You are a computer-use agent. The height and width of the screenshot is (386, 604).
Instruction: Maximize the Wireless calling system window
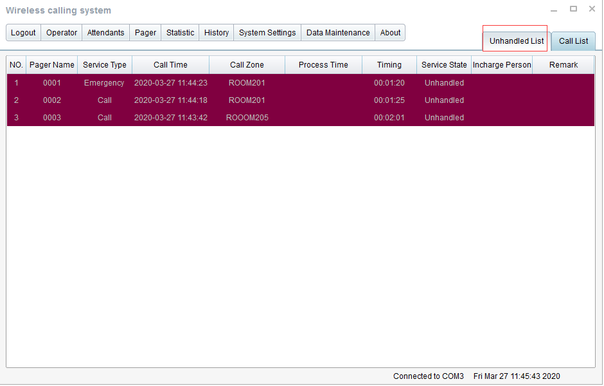(573, 9)
